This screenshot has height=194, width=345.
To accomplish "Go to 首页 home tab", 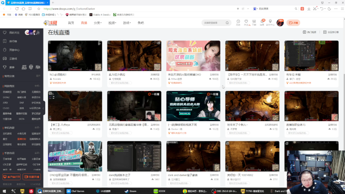I will [71, 23].
